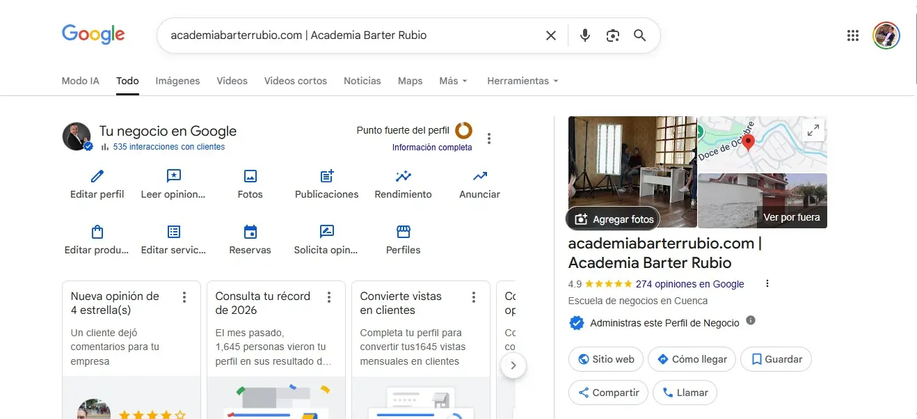Open the Ver por fuera street view
The height and width of the screenshot is (419, 917).
click(763, 200)
